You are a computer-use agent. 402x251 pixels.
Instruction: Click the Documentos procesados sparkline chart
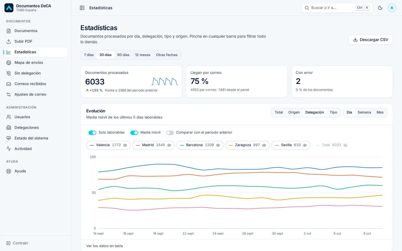165,82
